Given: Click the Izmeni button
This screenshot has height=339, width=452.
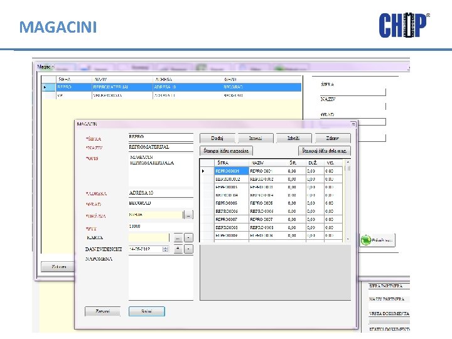Looking at the screenshot, I should point(256,138).
